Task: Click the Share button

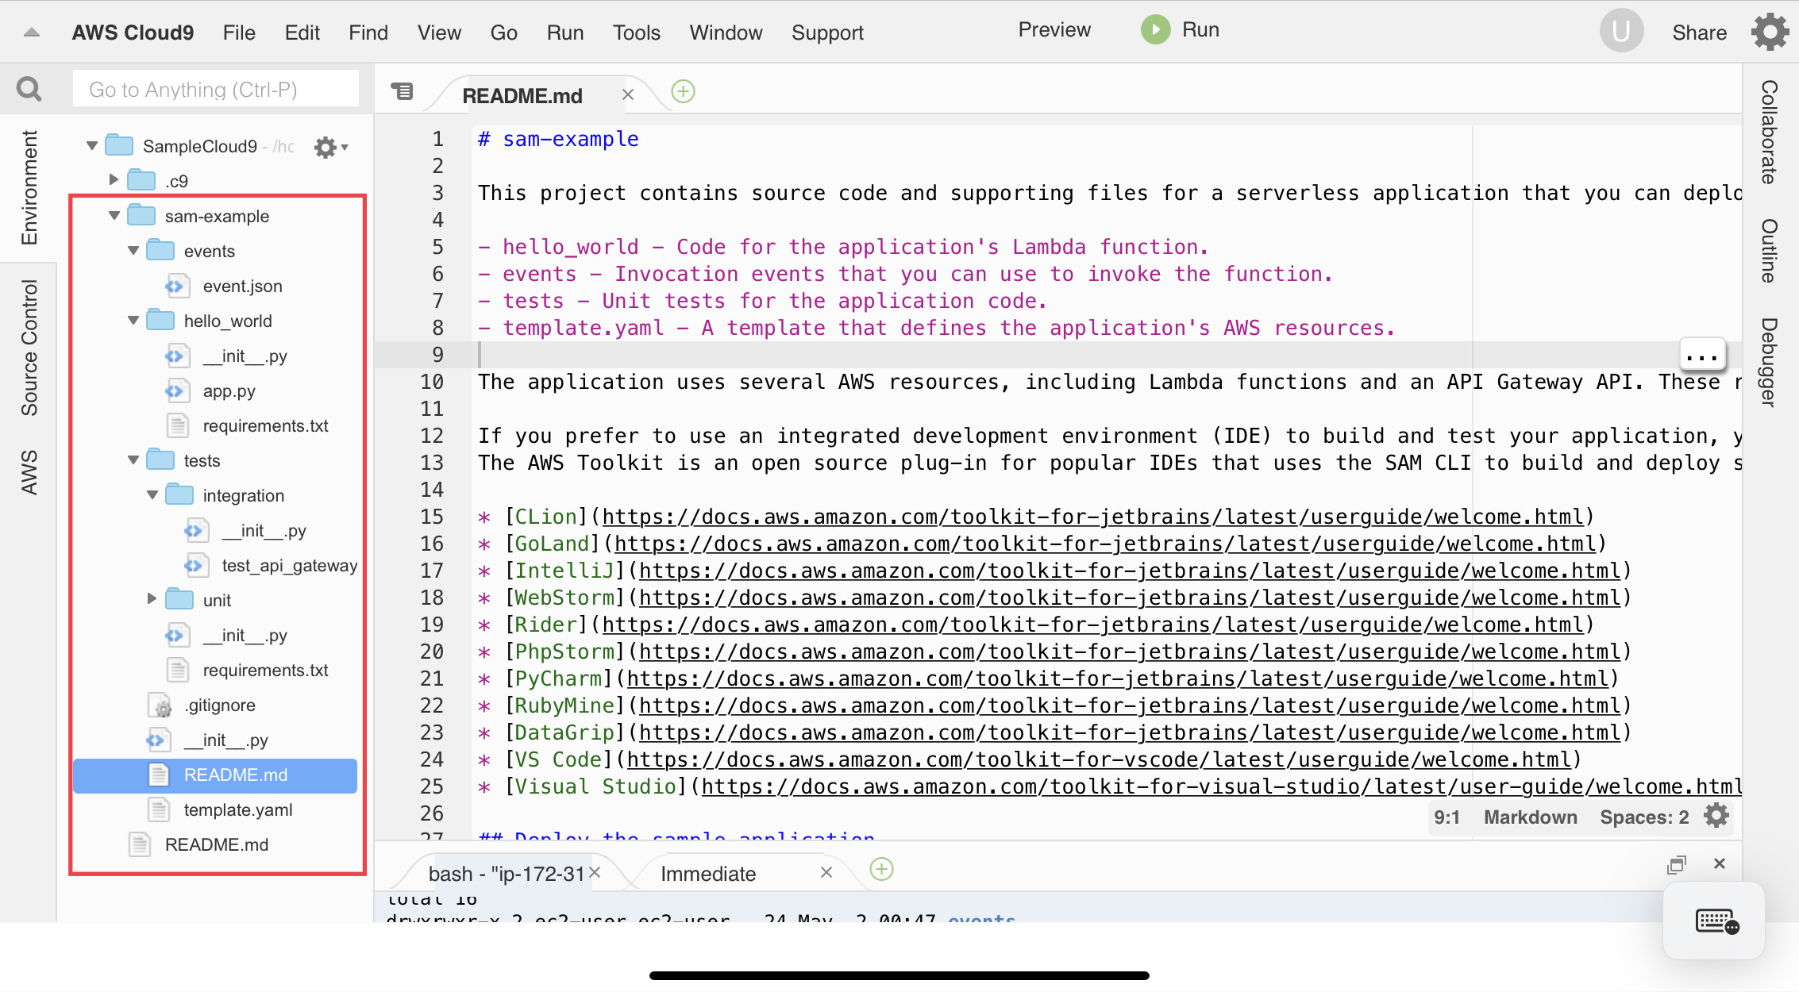Action: 1699,33
